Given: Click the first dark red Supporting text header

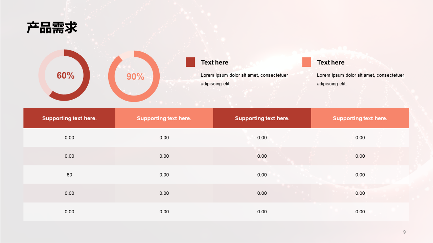Looking at the screenshot, I should click(69, 118).
